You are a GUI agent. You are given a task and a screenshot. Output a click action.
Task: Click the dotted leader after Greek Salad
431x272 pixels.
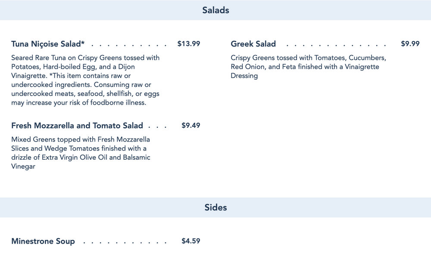click(336, 45)
